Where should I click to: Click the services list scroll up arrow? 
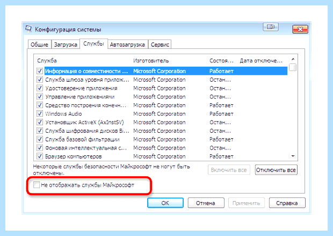pos(293,59)
